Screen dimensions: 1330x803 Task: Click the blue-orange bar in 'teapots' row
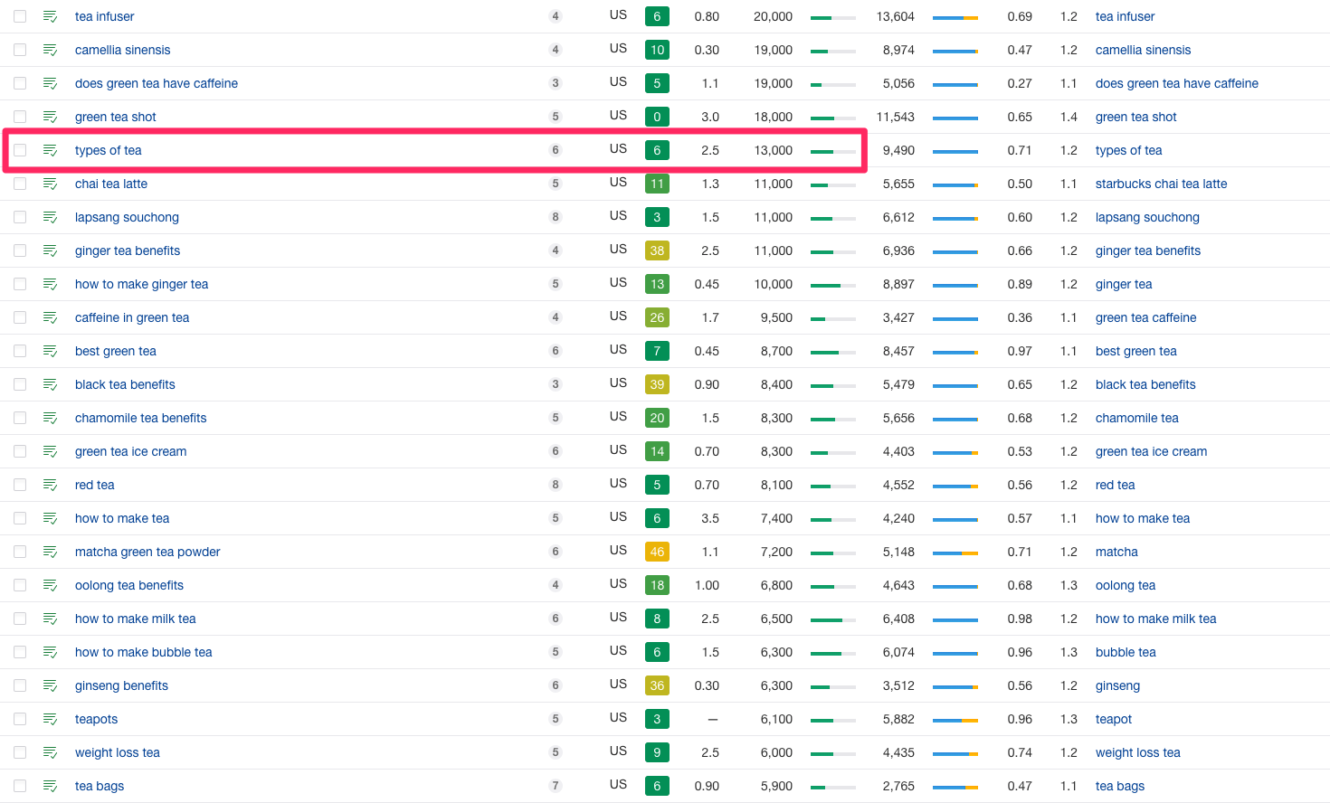click(955, 720)
